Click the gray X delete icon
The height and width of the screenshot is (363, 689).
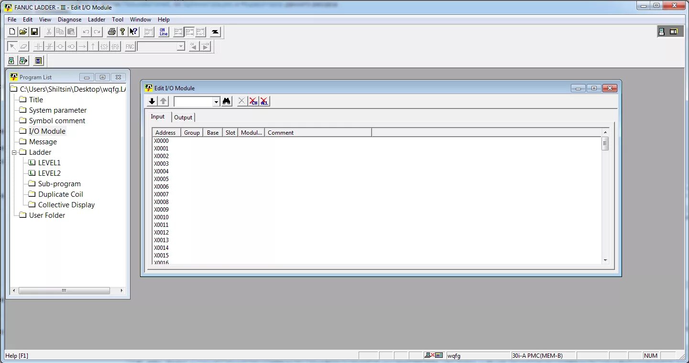[242, 101]
